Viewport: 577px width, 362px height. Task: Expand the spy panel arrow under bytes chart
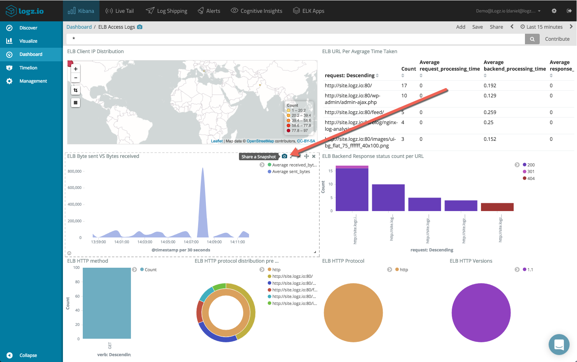[69, 253]
